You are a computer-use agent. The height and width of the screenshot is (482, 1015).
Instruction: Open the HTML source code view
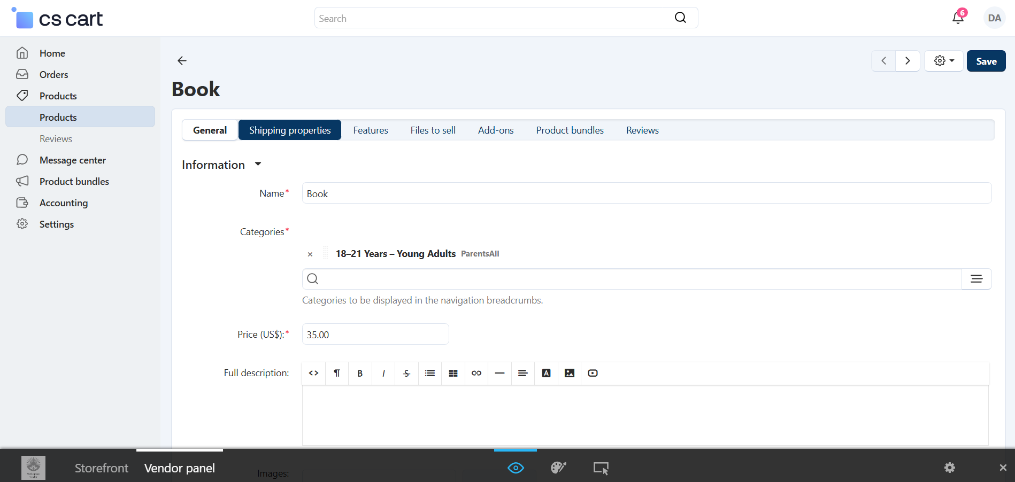point(314,374)
